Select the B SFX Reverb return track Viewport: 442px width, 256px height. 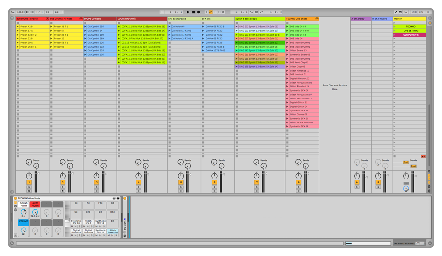(x=382, y=19)
